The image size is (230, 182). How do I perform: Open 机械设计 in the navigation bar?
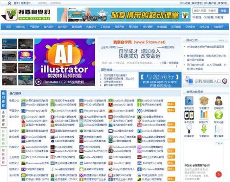pos(91,27)
